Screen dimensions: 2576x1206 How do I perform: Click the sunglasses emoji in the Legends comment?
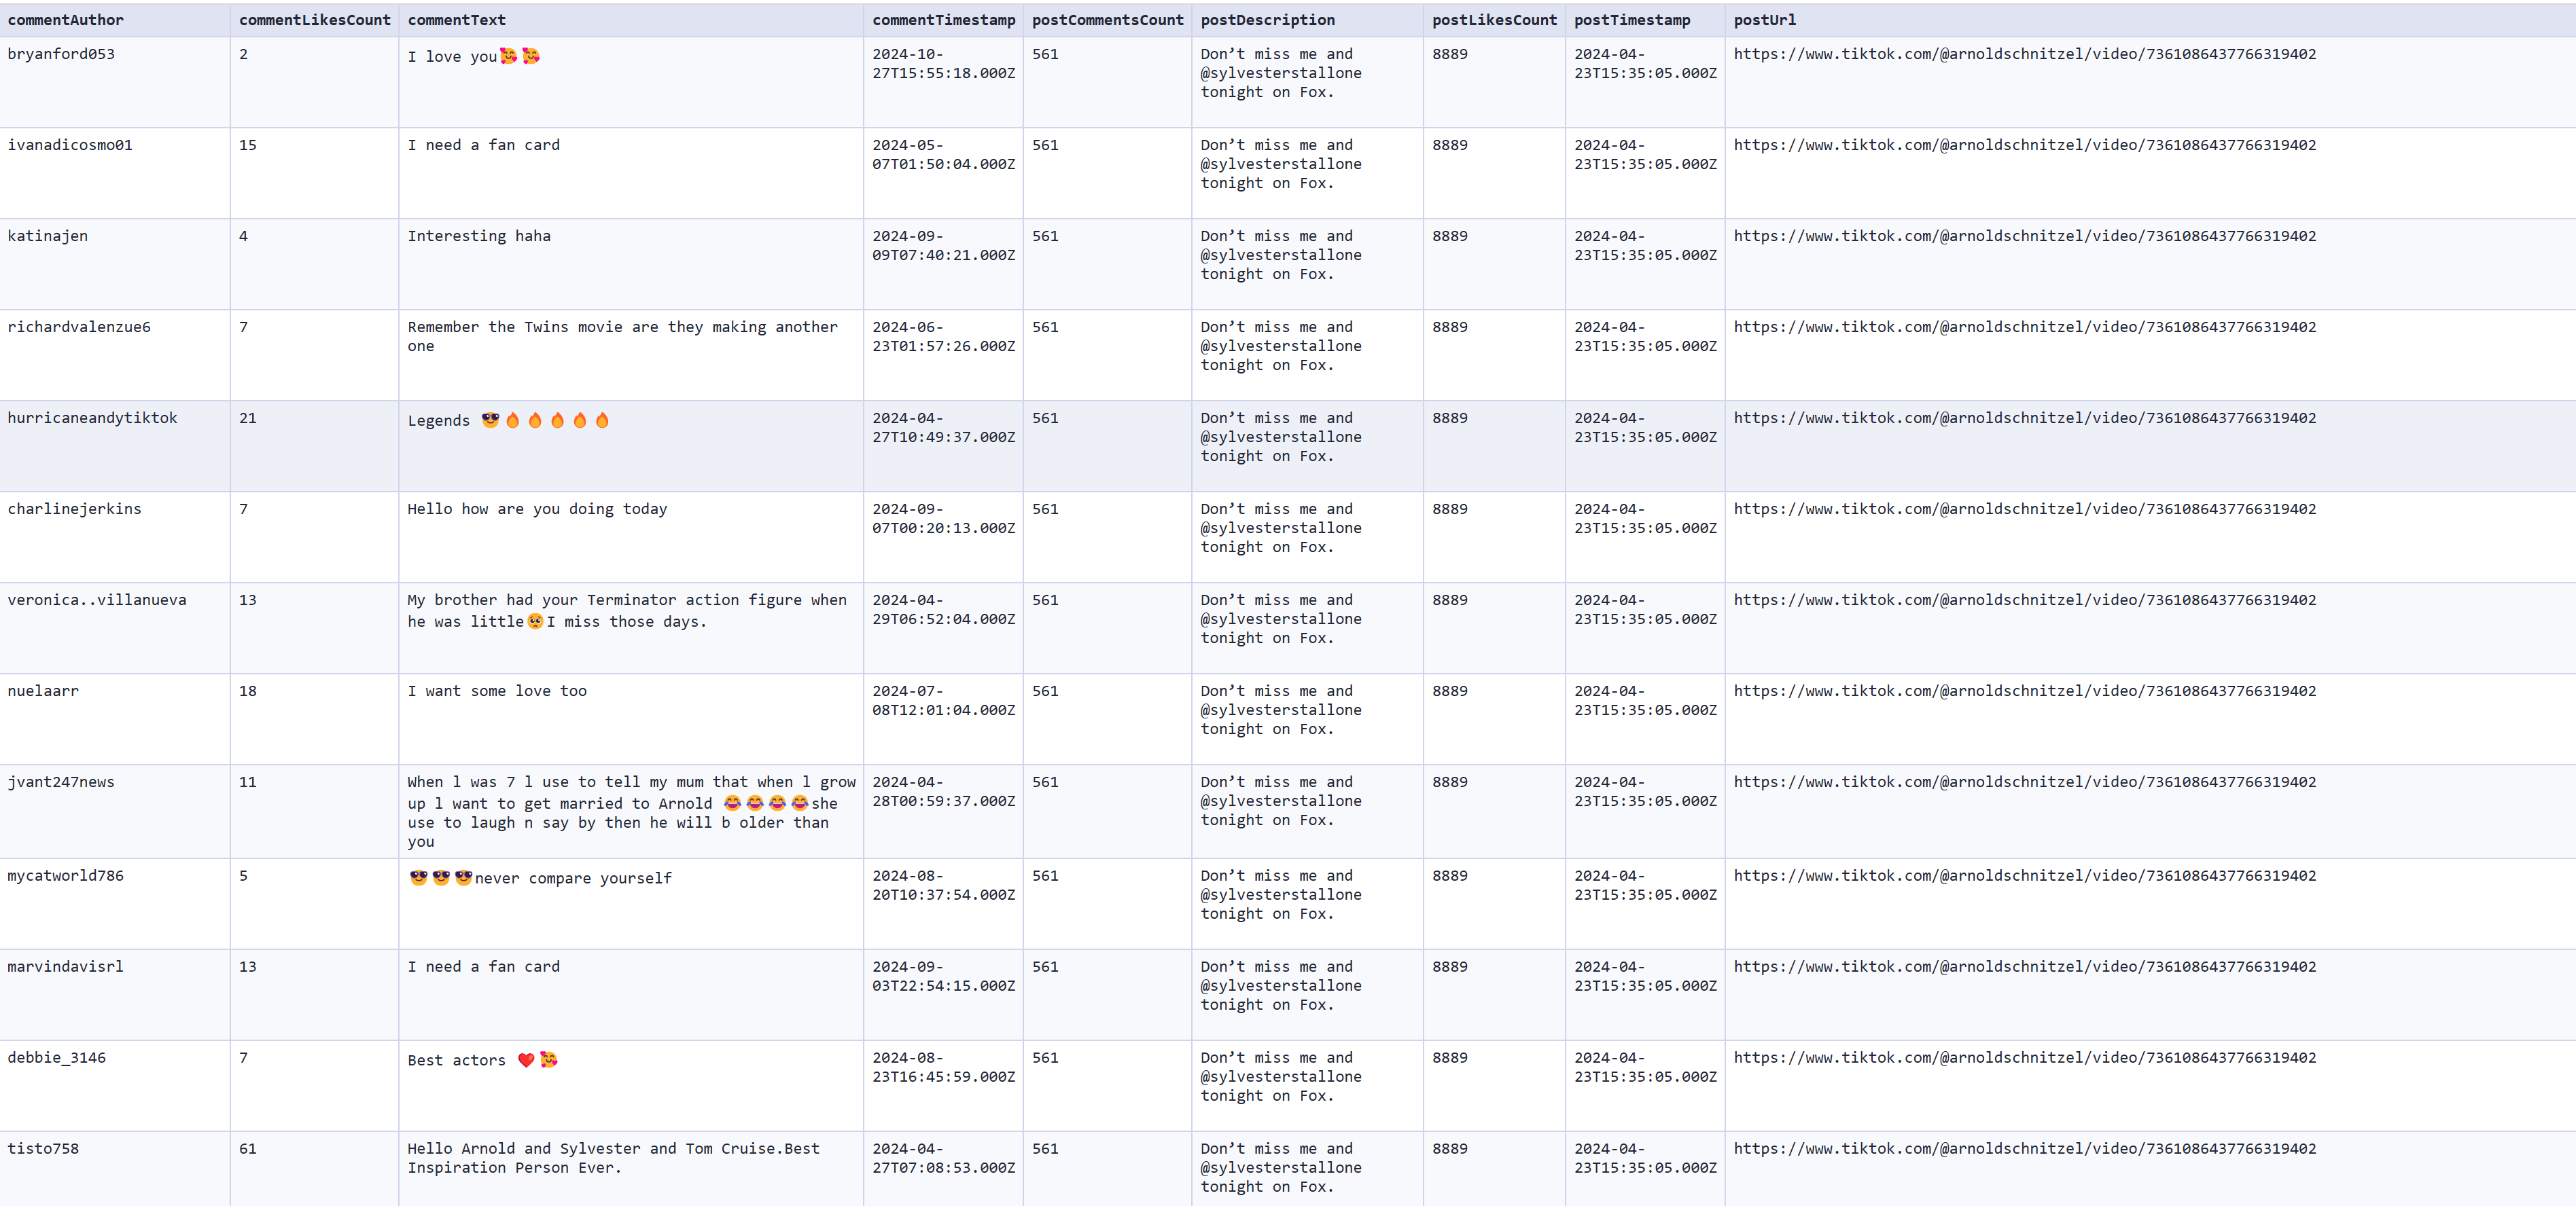pos(490,420)
